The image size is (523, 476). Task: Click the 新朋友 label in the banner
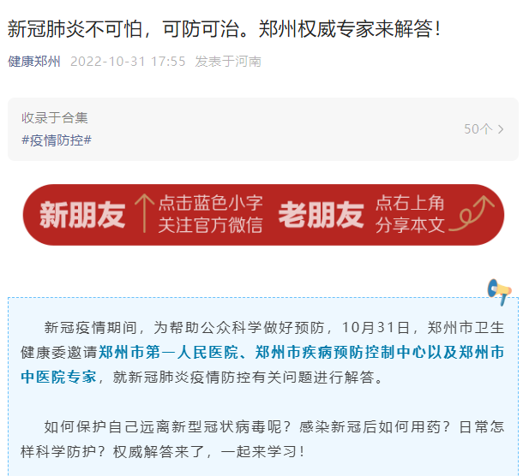pos(82,215)
